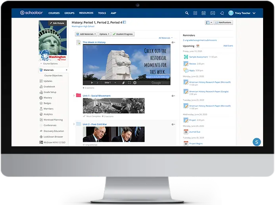Open the notifications bell icon in header

point(222,13)
